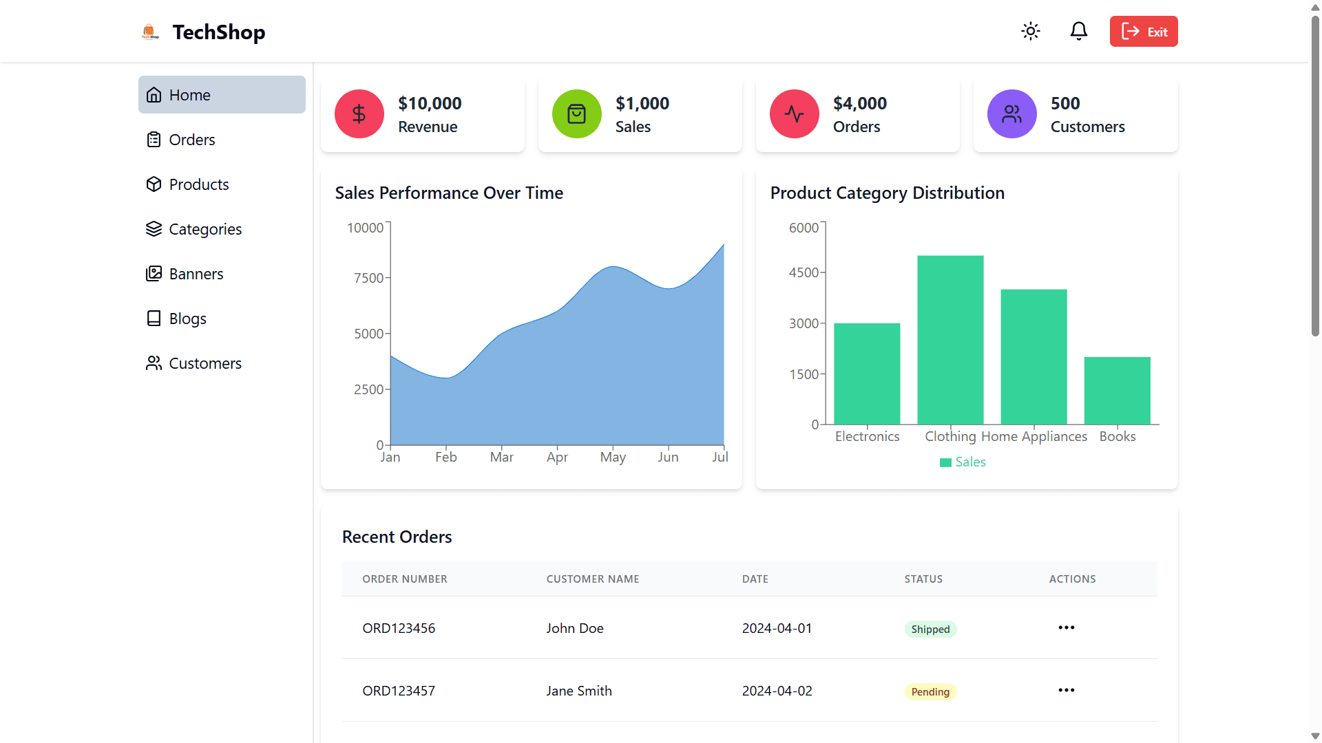
Task: Open actions menu for order ORD123456
Action: tap(1066, 627)
